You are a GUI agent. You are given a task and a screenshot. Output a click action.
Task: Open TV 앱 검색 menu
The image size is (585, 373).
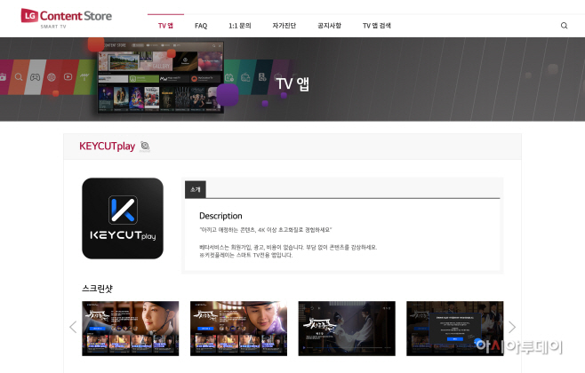(x=377, y=26)
